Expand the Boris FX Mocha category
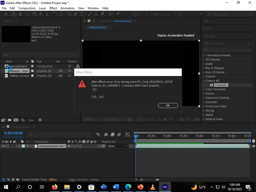This screenshot has height=192, width=256. [x=203, y=72]
